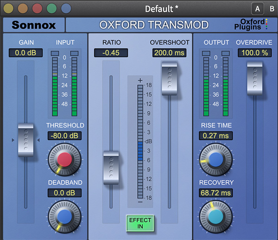The width and height of the screenshot is (278, 240).
Task: Click the yellow circle button in title bar
Action: (x=8, y=8)
